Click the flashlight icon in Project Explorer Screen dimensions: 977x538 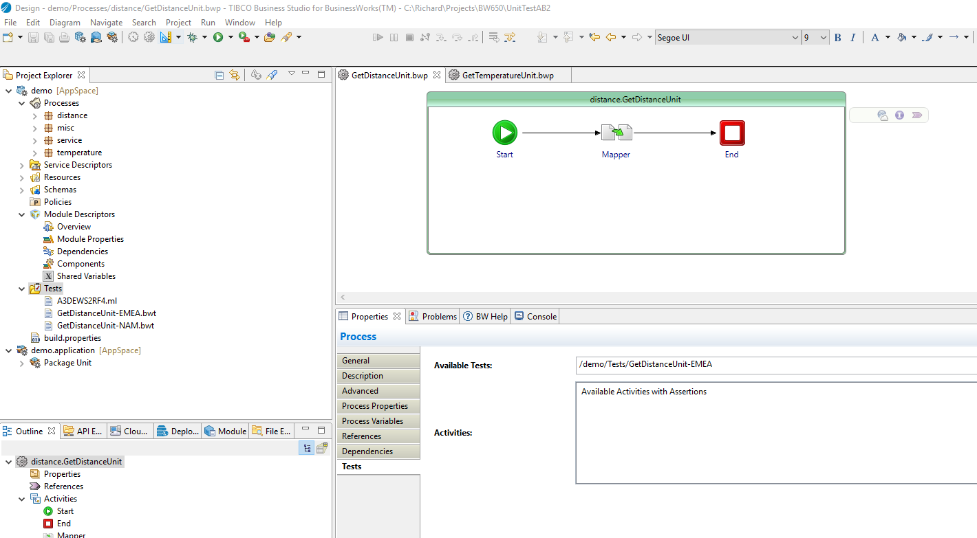[x=272, y=75]
